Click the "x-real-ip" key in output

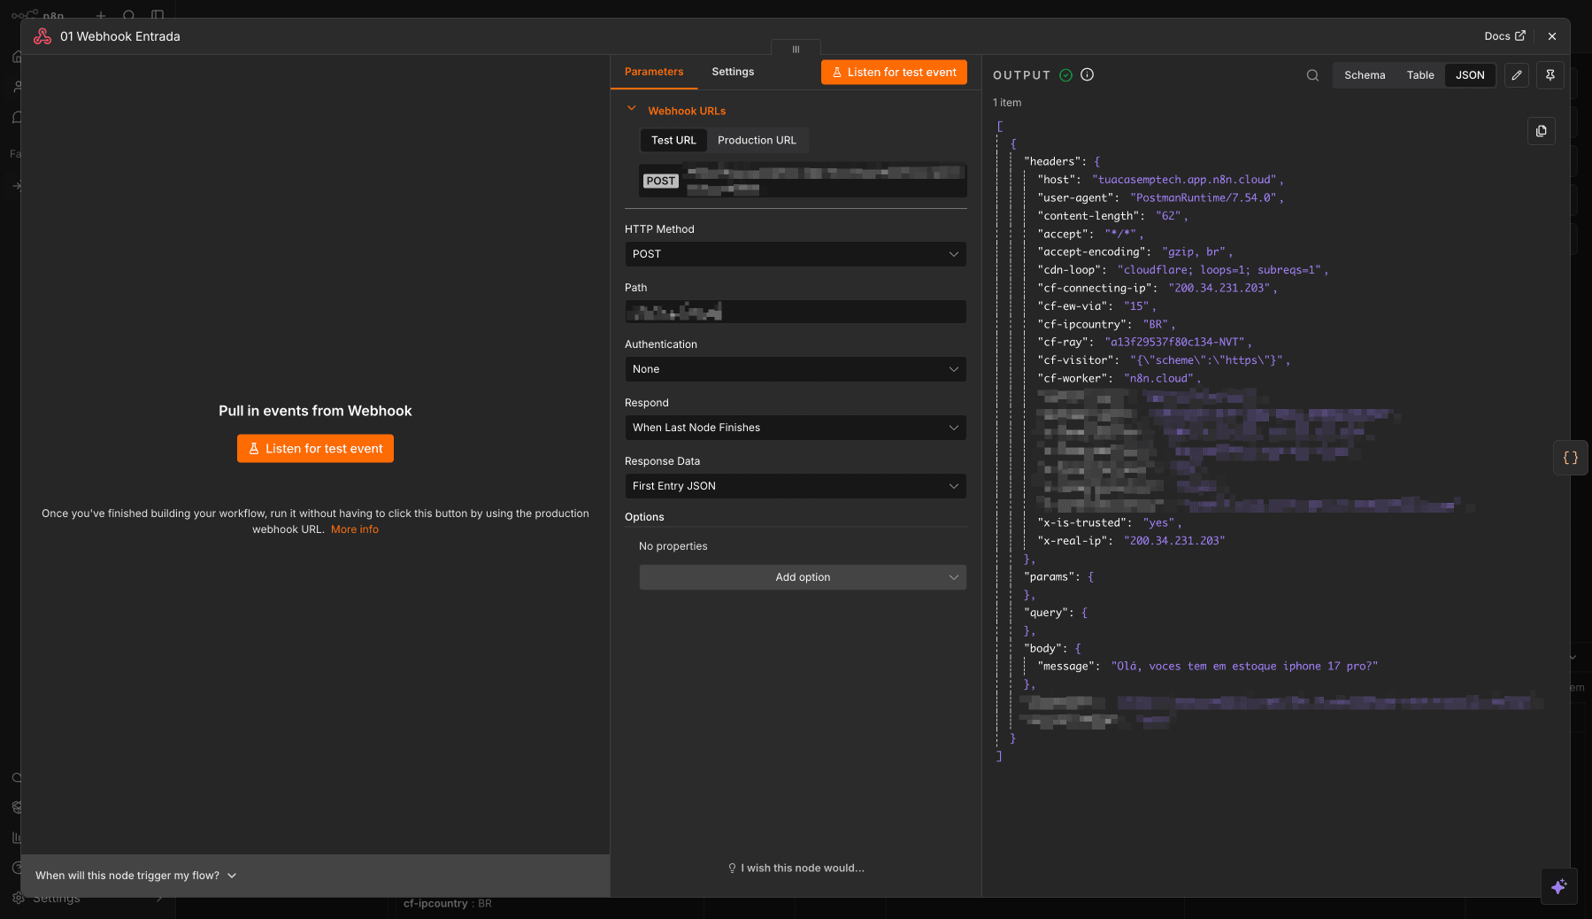tap(1075, 540)
